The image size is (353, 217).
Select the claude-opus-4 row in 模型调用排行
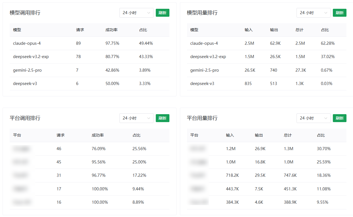click(27, 43)
